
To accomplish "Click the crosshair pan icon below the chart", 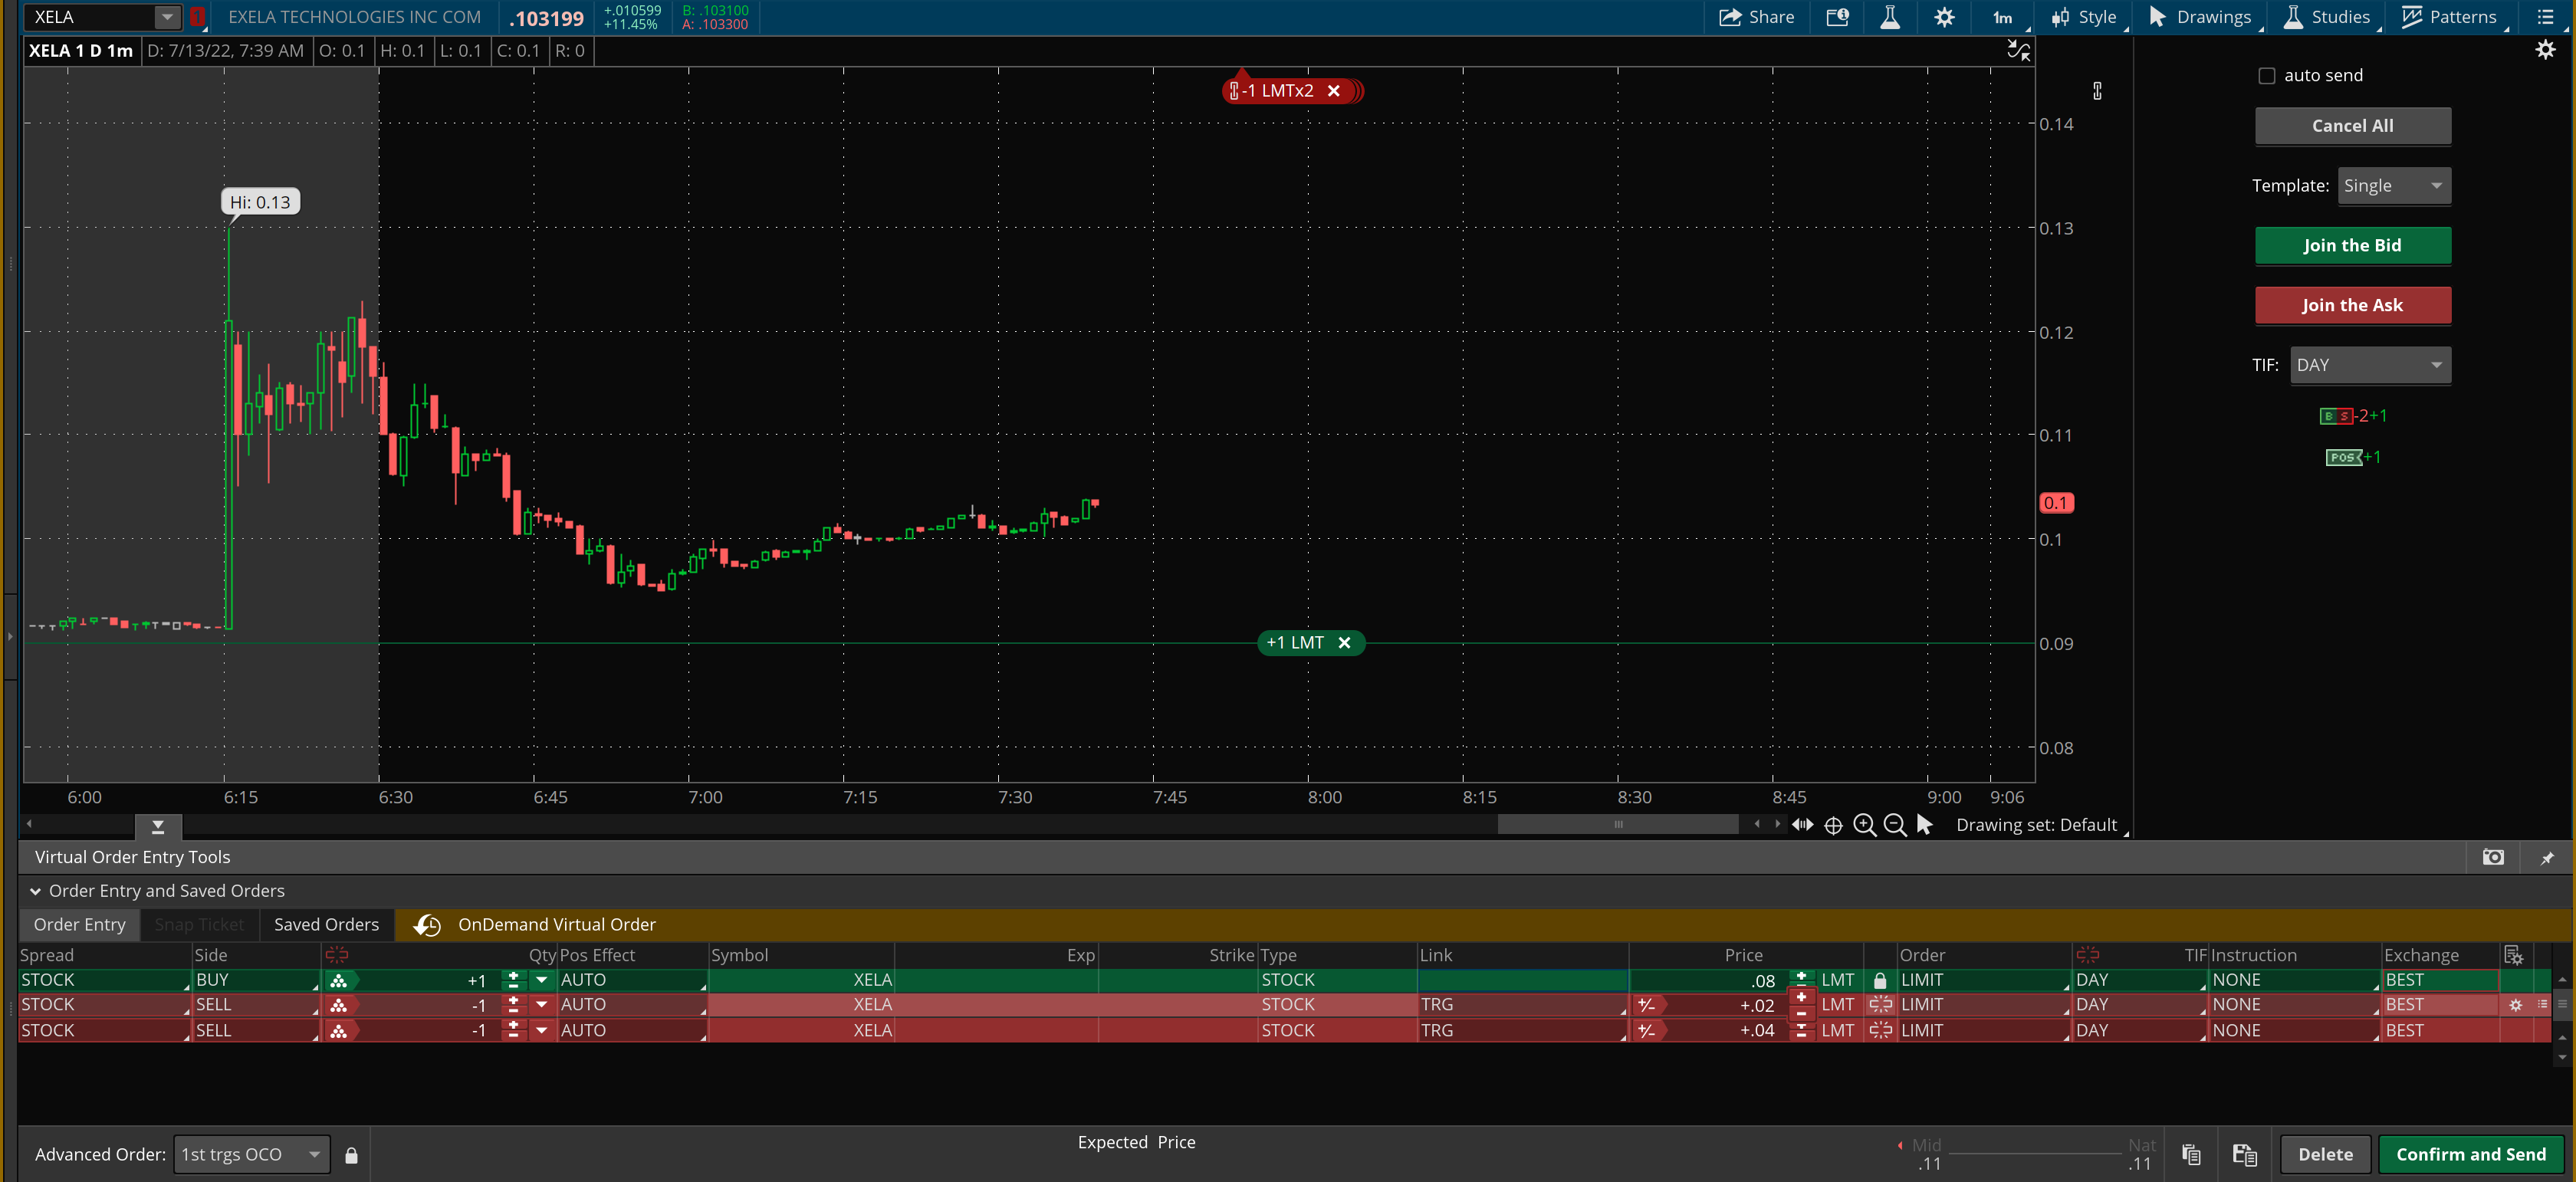I will (1833, 825).
